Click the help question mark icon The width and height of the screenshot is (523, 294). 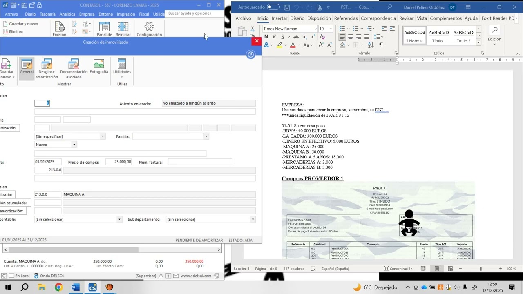[x=251, y=55]
